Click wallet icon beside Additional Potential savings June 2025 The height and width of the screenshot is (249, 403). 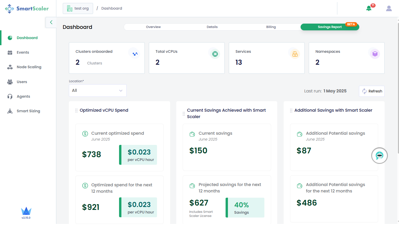[x=300, y=134]
